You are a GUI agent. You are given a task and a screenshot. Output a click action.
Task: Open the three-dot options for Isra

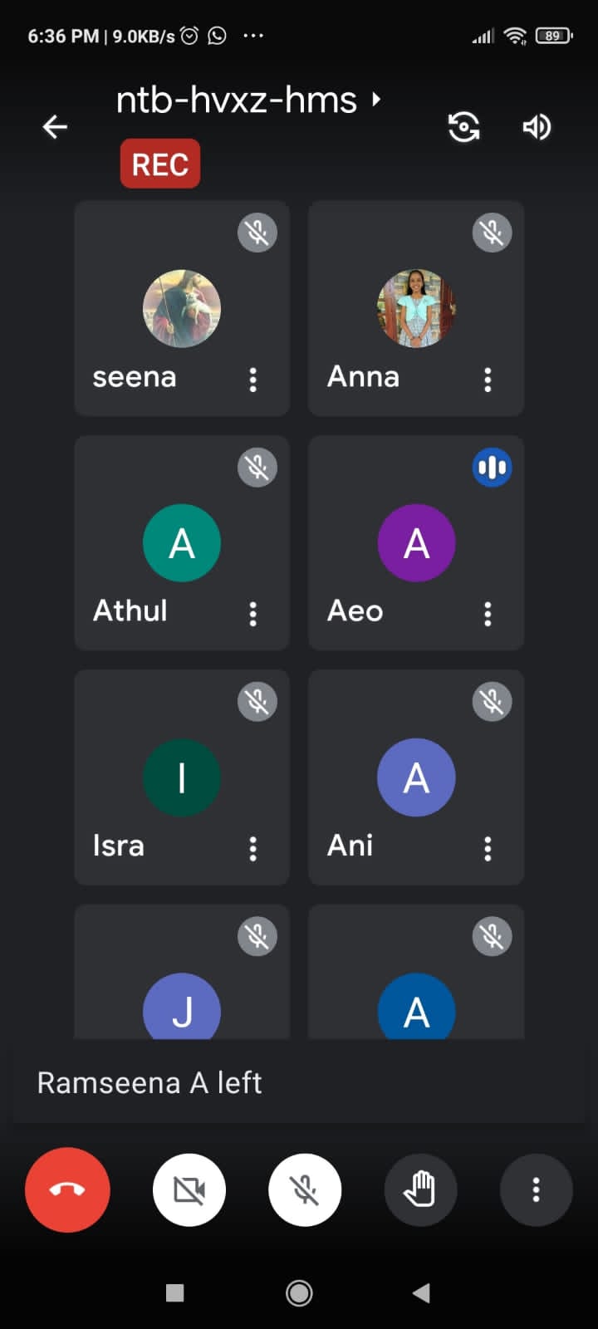[253, 848]
